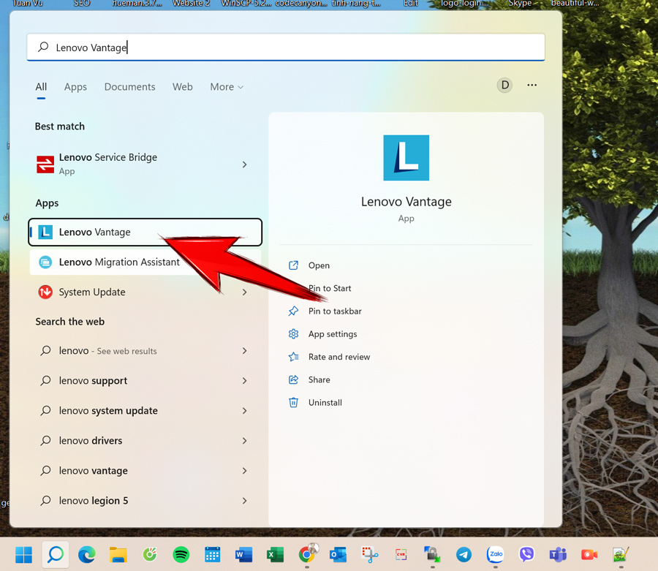This screenshot has width=658, height=571.
Task: Open Outlook from the taskbar
Action: pyautogui.click(x=339, y=555)
